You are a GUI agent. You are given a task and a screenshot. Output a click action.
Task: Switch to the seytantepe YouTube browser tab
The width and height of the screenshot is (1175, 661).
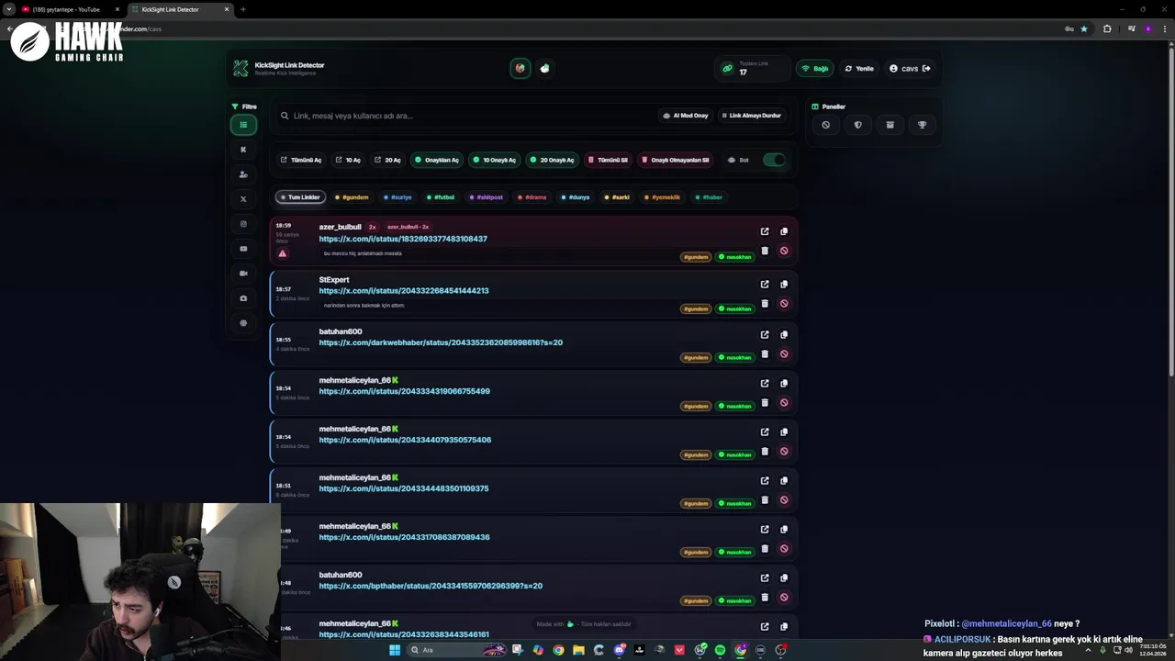71,9
